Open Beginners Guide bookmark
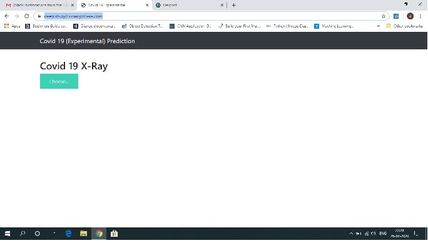The height and width of the screenshot is (243, 428). pos(46,26)
